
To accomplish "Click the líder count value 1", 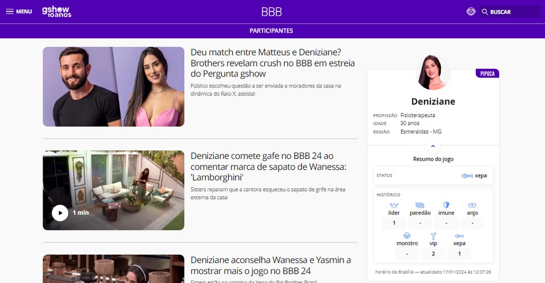I will pyautogui.click(x=394, y=223).
